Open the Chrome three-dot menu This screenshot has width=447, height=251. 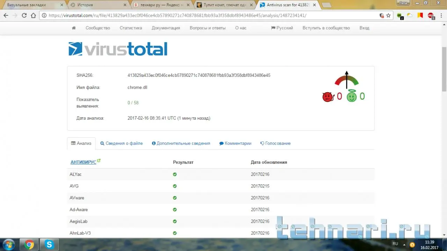(441, 15)
